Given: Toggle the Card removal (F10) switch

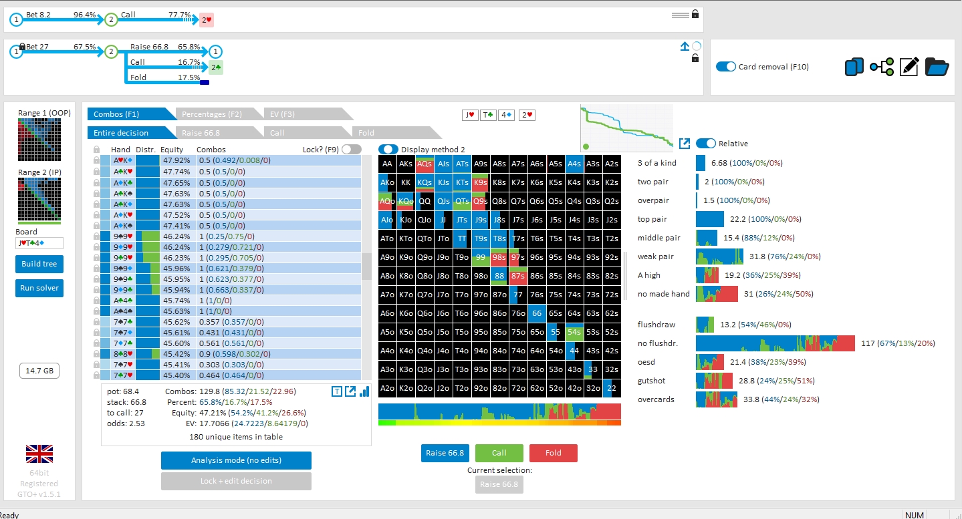Looking at the screenshot, I should (725, 67).
